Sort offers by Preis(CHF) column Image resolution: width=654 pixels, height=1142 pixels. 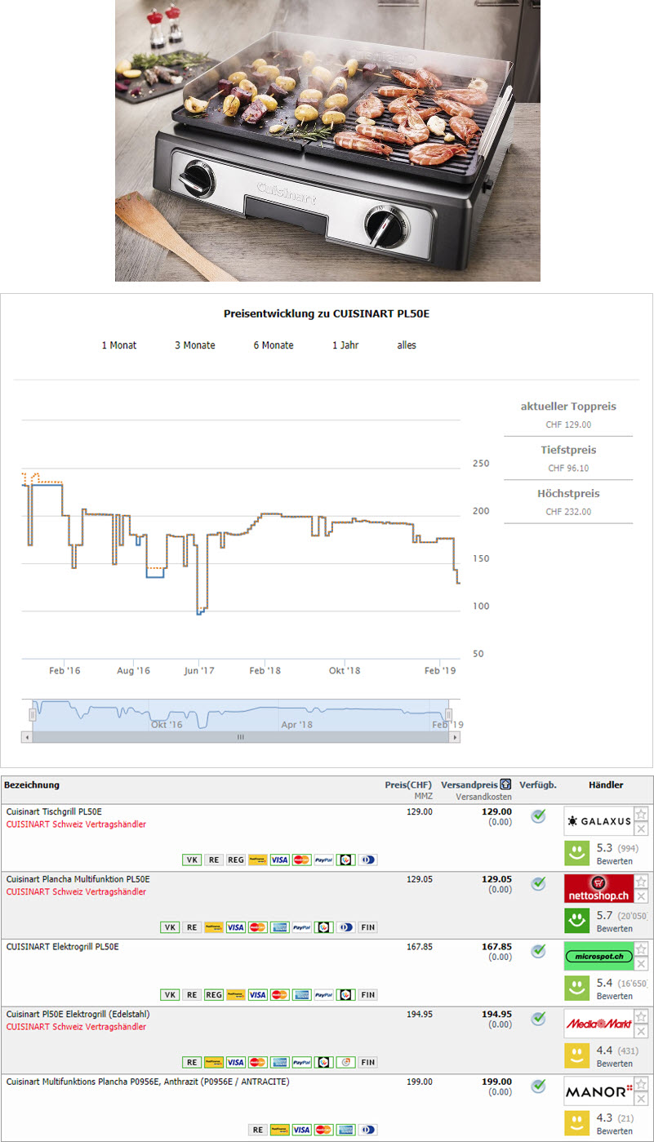[408, 785]
